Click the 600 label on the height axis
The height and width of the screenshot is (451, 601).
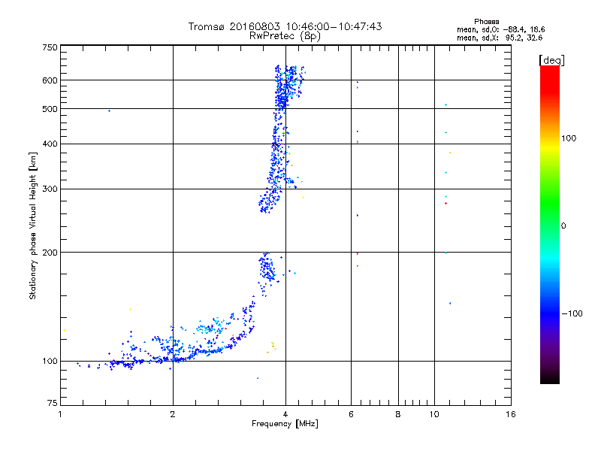coord(50,80)
